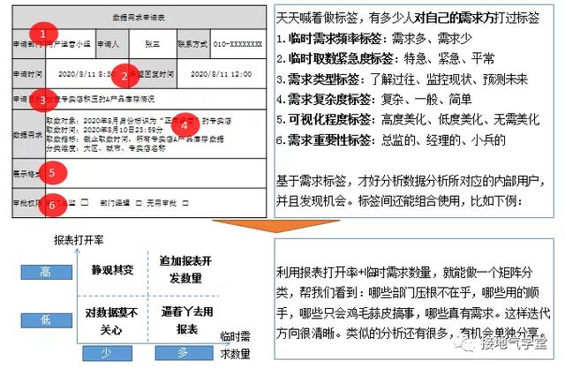Click the 数据需求 label cell
The width and height of the screenshot is (565, 368).
point(29,135)
